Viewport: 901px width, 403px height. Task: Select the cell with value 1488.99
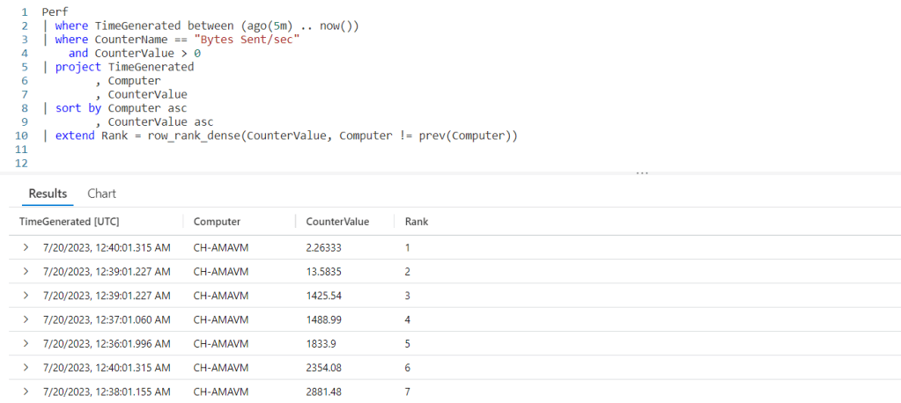324,319
